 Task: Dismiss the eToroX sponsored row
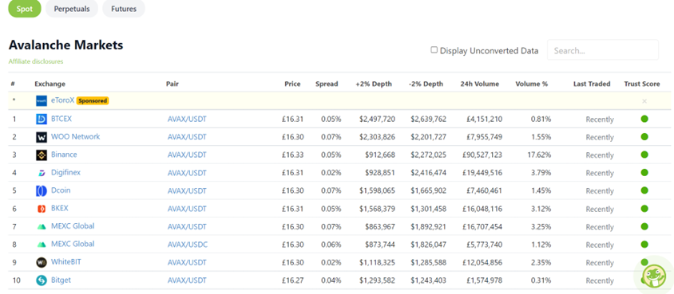(644, 101)
